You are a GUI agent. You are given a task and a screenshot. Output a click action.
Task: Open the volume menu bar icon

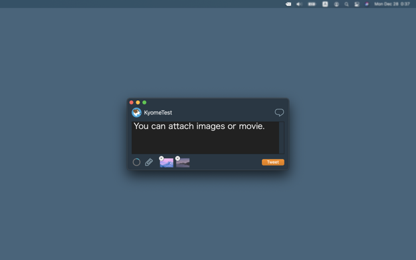click(299, 4)
